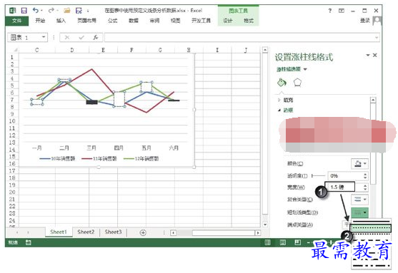Image resolution: width=398 pixels, height=273 pixels.
Task: Click the Redo arrow icon
Action: [x=51, y=11]
